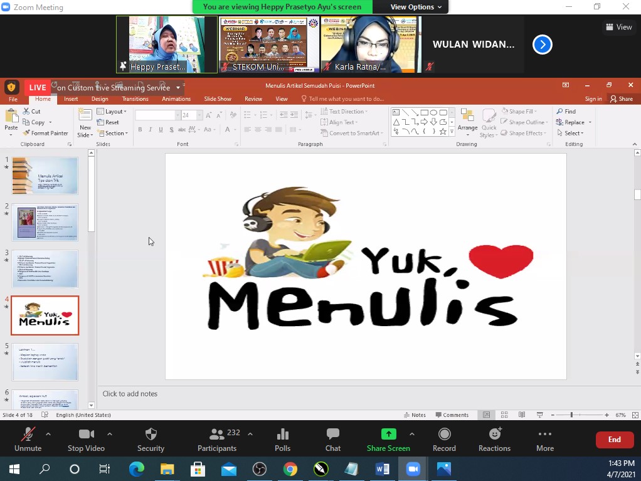Switch to Slide Sorter view
This screenshot has width=641, height=481.
(504, 415)
